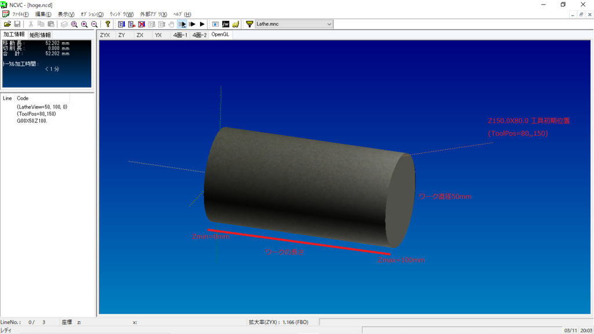This screenshot has height=334, width=594.
Task: Select the G00X50Z100. code line
Action: pyautogui.click(x=32, y=121)
